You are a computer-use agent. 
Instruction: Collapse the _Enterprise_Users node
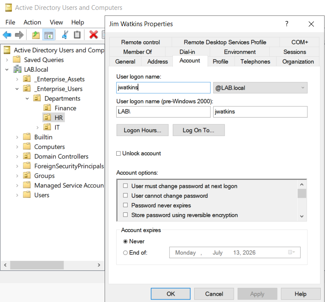pyautogui.click(x=17, y=89)
